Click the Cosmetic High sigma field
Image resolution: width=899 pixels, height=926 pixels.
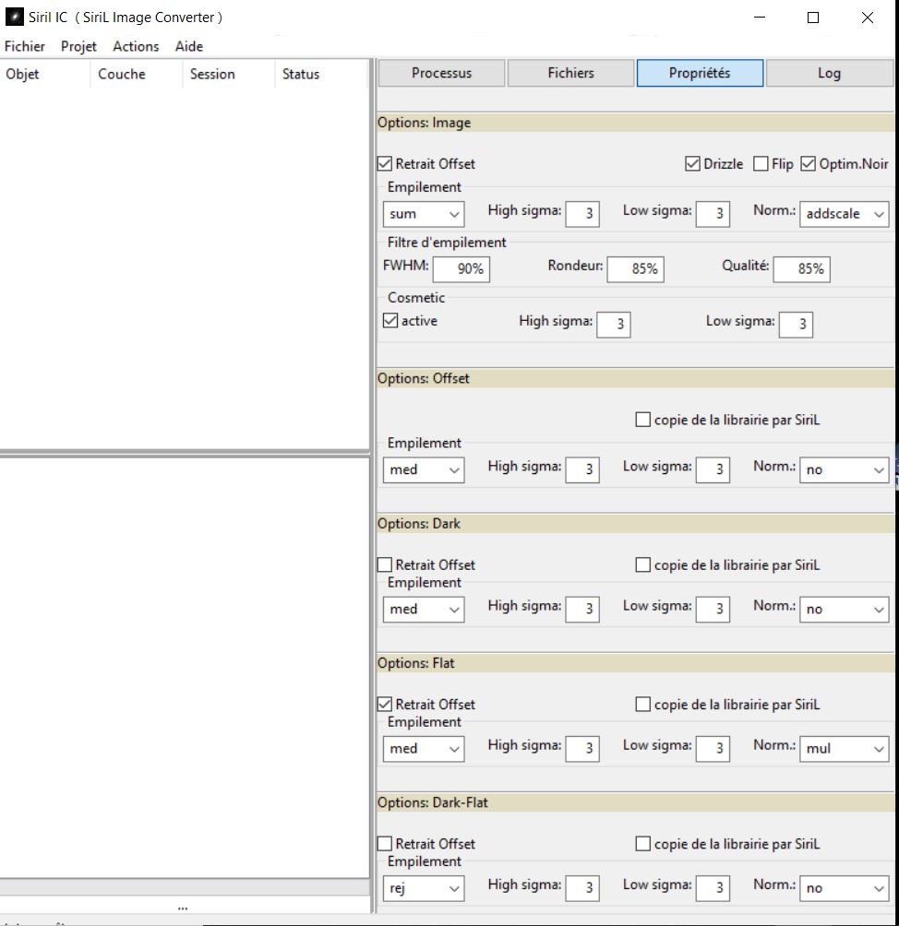614,325
